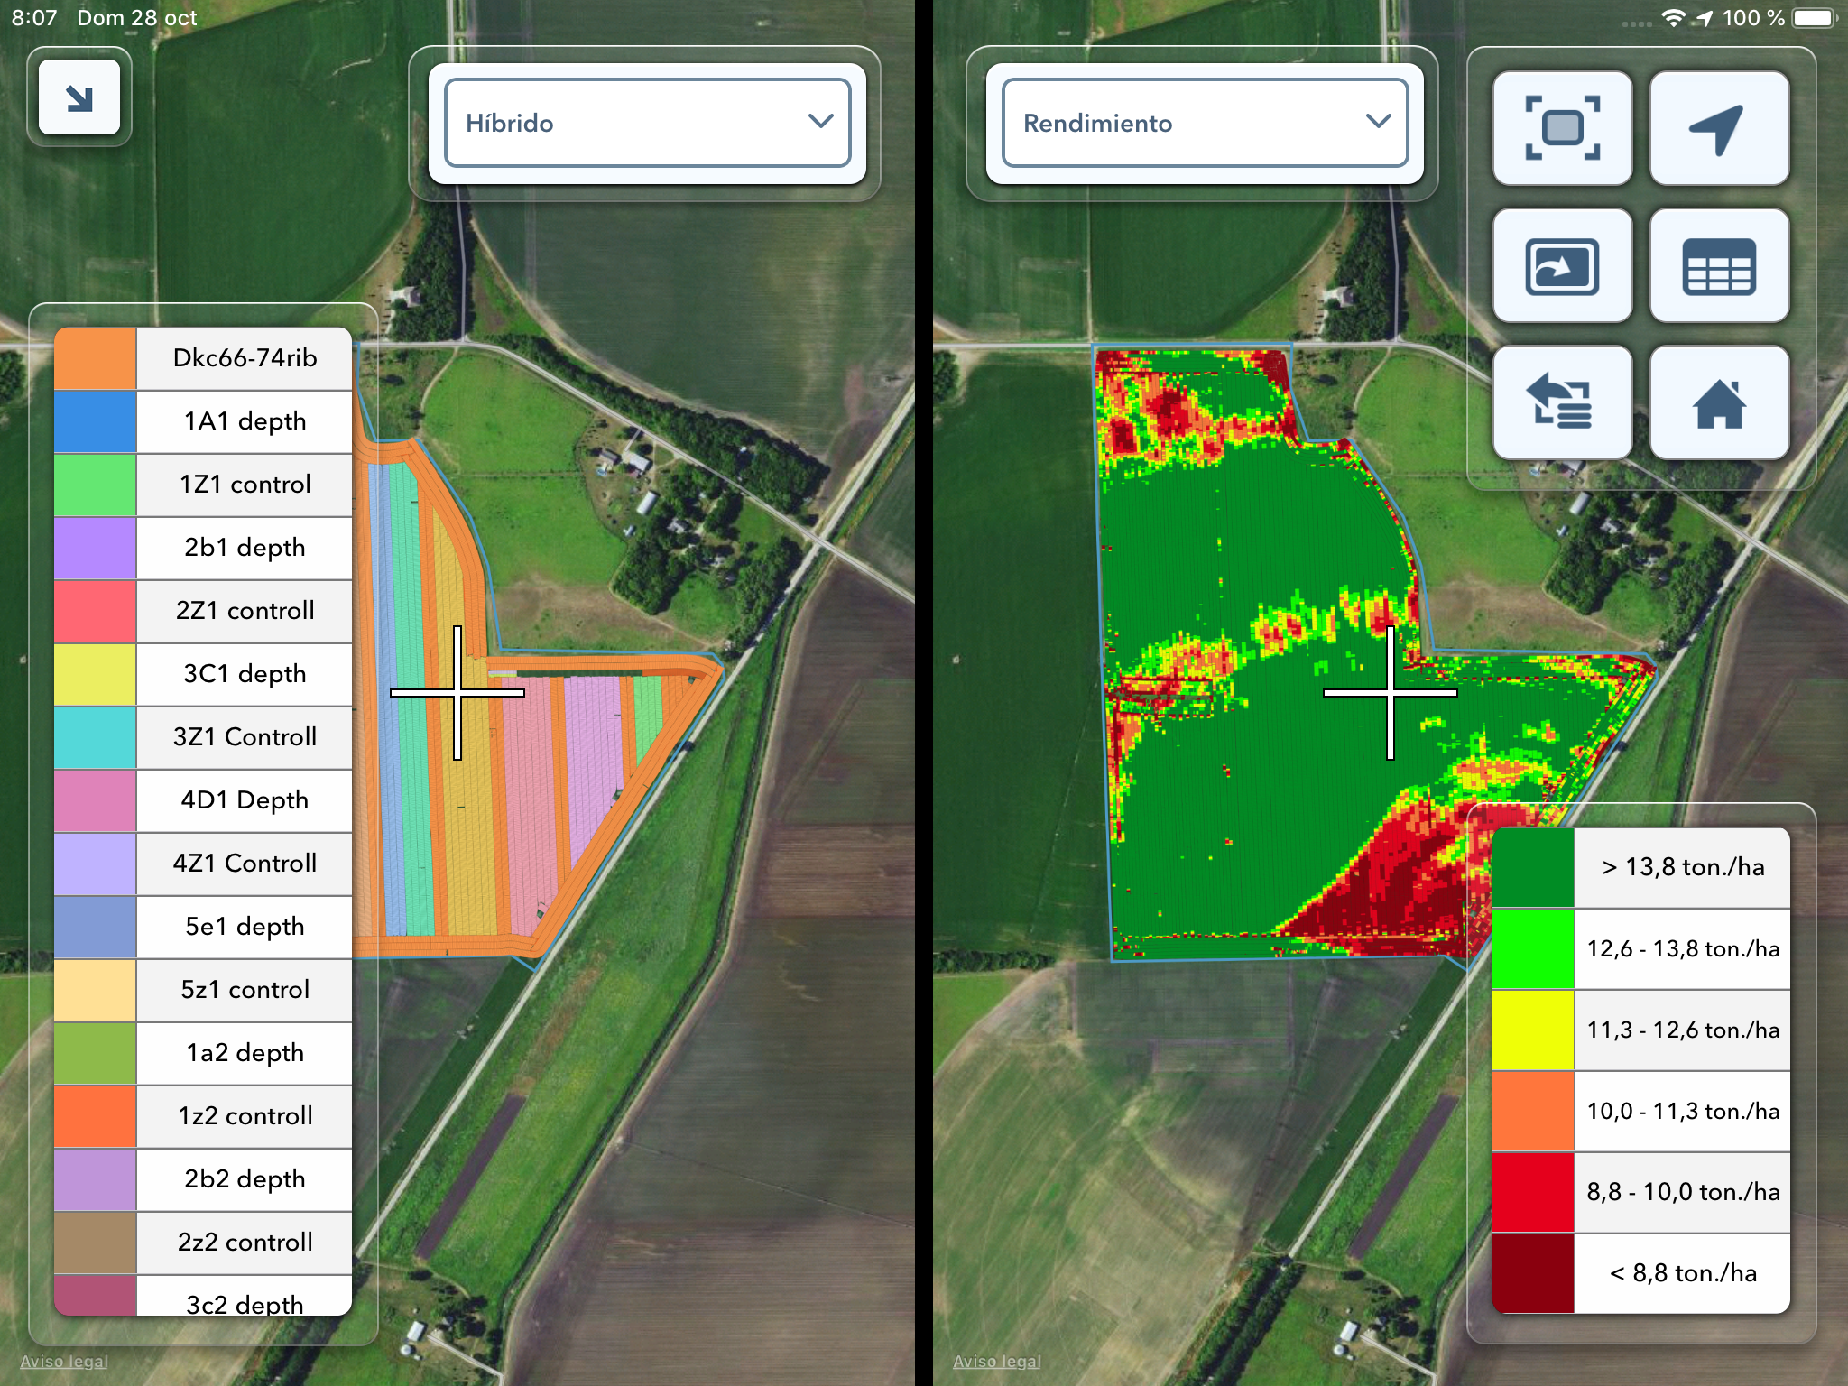This screenshot has width=1848, height=1386.
Task: Select the brown 2z2 controll swatch
Action: point(95,1243)
